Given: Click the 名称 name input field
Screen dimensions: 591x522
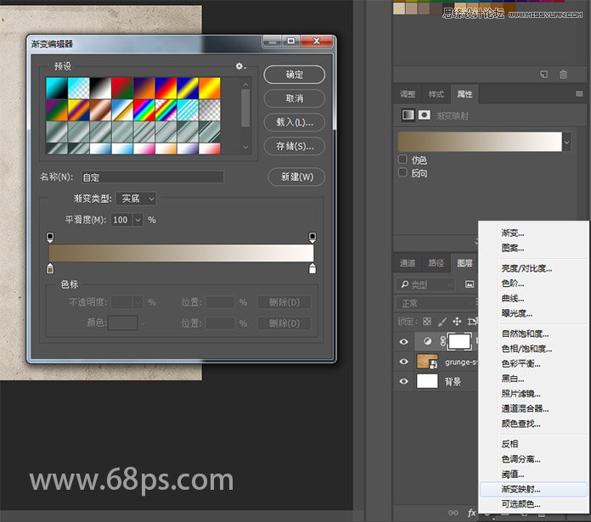Looking at the screenshot, I should (x=152, y=177).
